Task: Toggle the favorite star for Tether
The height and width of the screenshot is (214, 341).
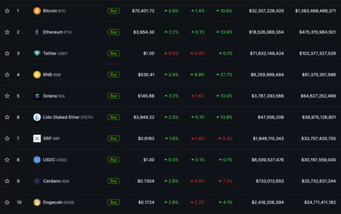Action: coord(7,53)
